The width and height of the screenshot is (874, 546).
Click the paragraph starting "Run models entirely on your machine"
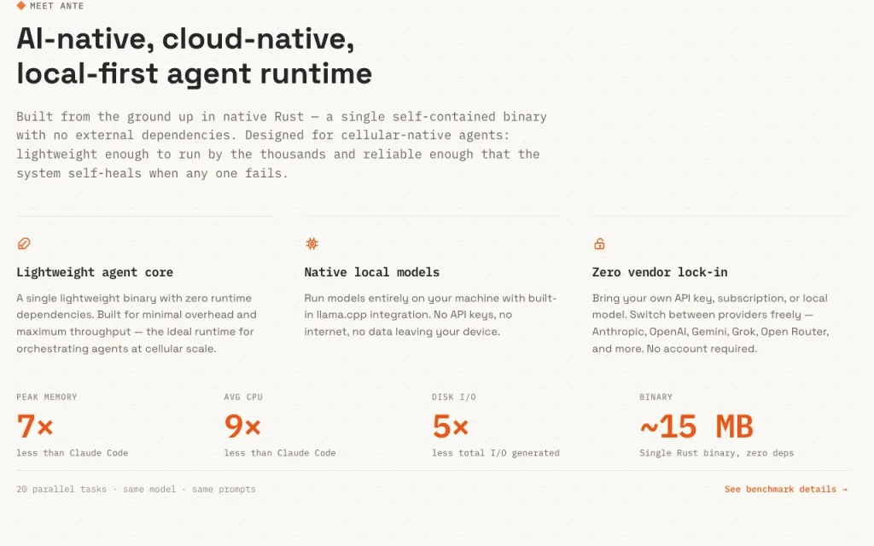tap(430, 315)
